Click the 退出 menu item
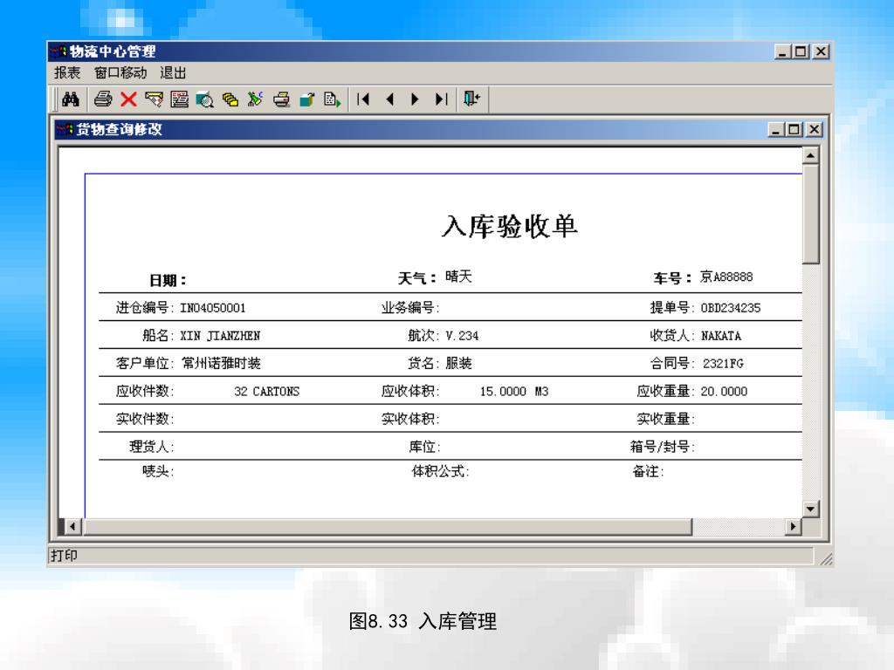The height and width of the screenshot is (670, 894). tap(173, 73)
